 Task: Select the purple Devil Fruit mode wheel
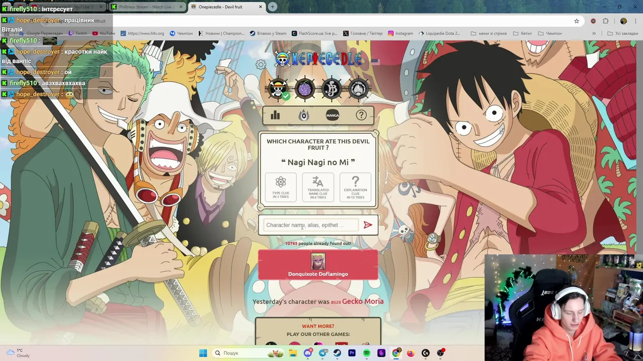point(304,89)
